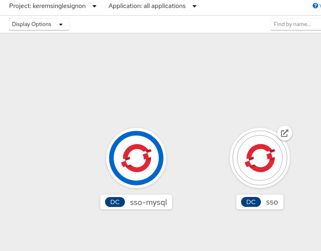This screenshot has height=251, width=321.
Task: Click the sso DC label
Action: point(260,202)
